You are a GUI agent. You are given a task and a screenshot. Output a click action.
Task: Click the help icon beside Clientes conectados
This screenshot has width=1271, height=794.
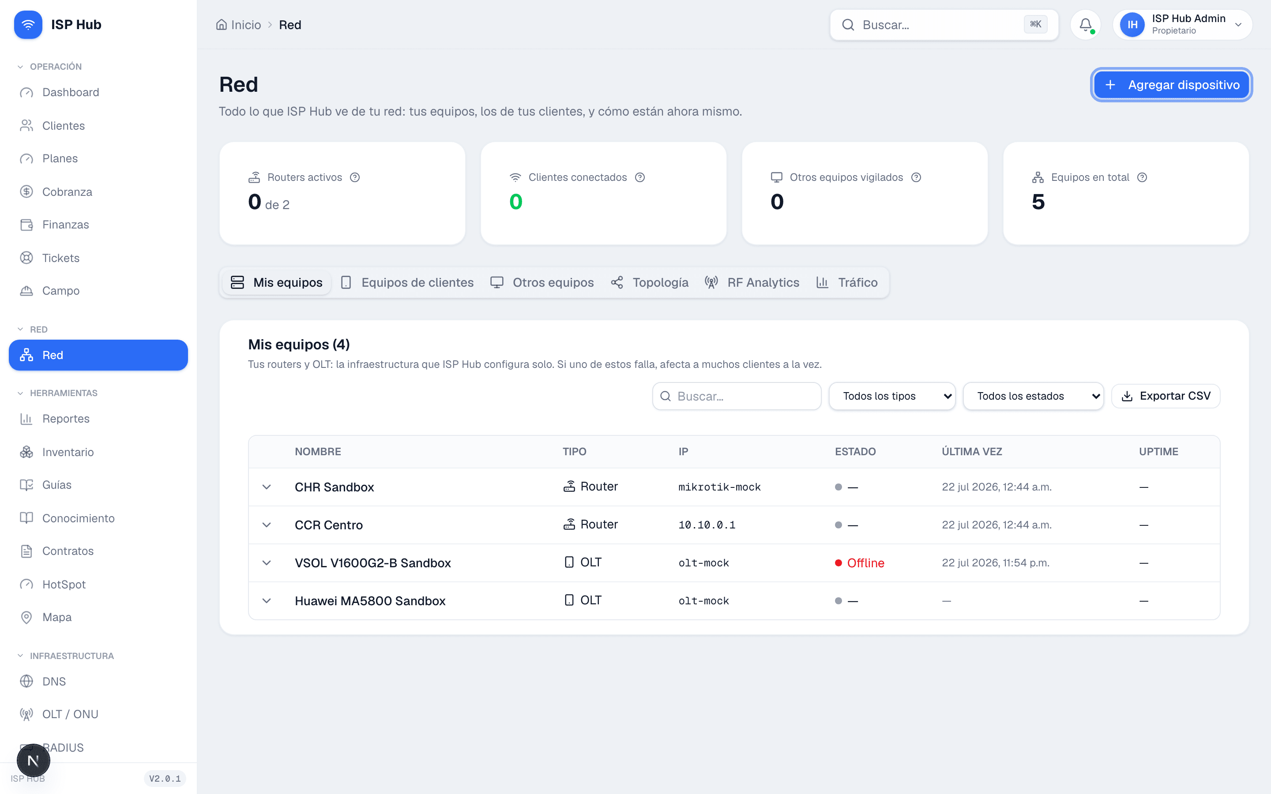pos(640,177)
